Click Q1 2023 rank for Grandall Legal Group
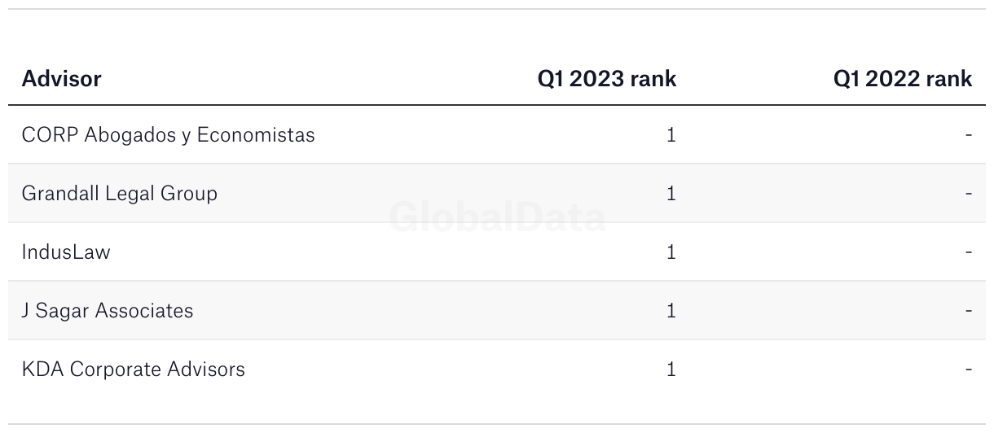Screen dimensions: 994x433 (671, 194)
